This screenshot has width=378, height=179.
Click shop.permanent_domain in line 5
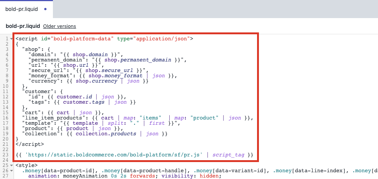click(138, 60)
